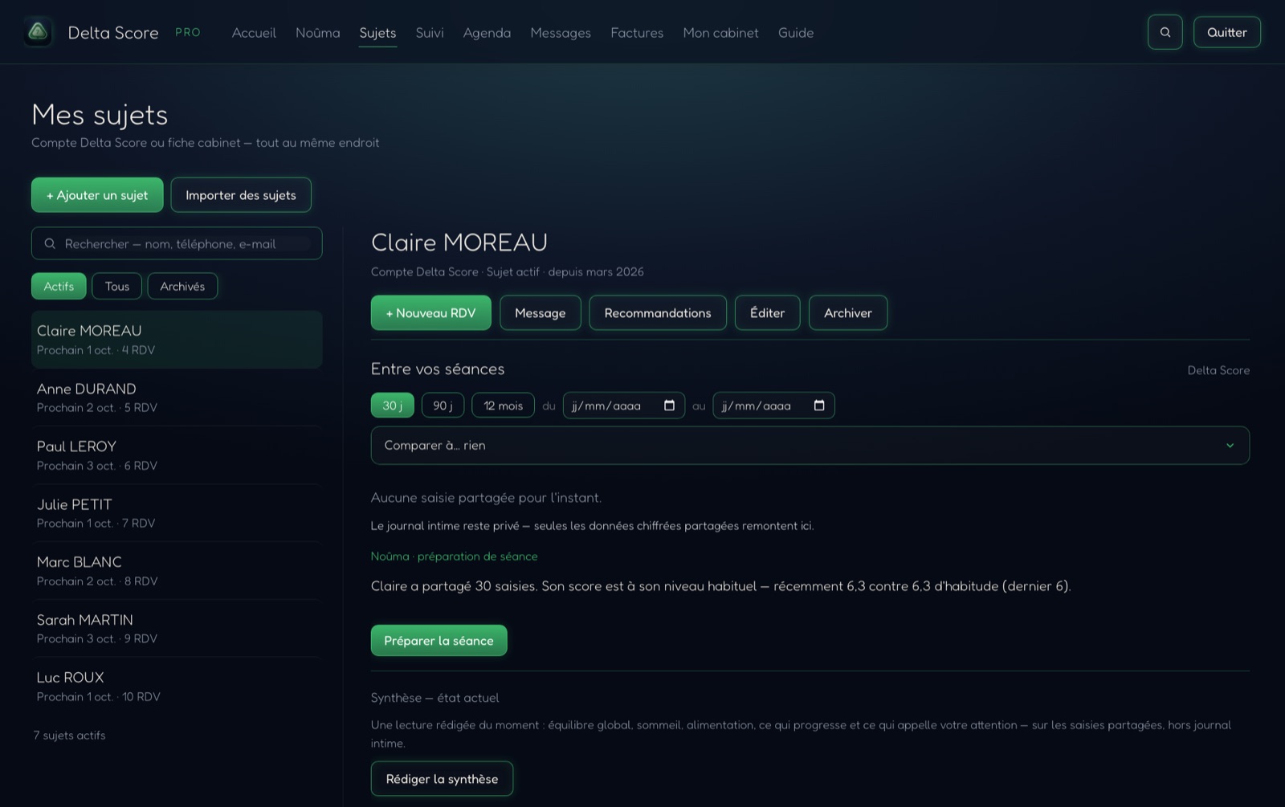
Task: Select the 30 j period filter
Action: (x=393, y=406)
